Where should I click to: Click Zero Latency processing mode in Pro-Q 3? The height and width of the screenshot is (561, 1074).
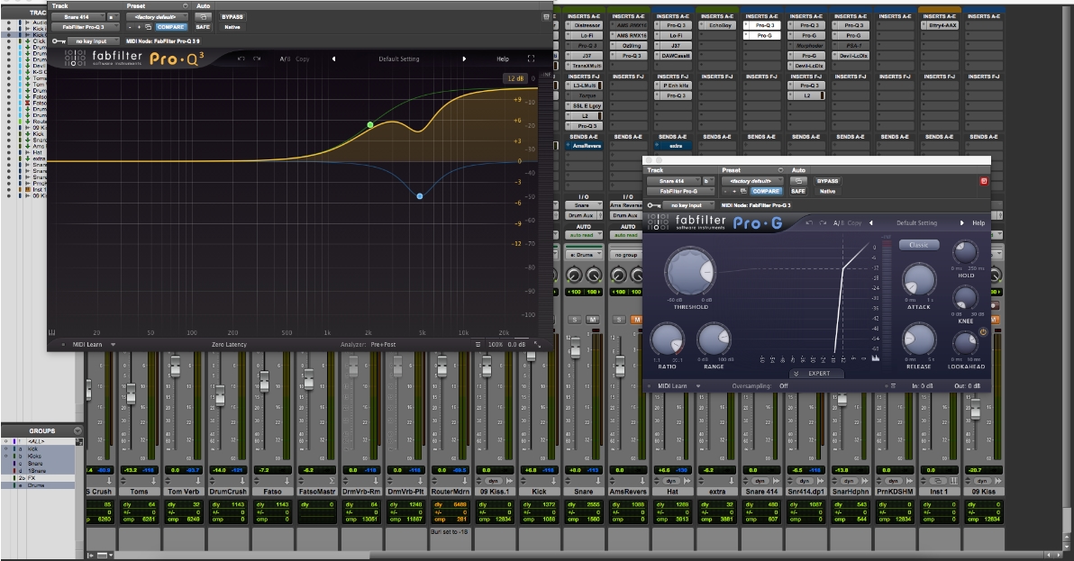click(229, 344)
